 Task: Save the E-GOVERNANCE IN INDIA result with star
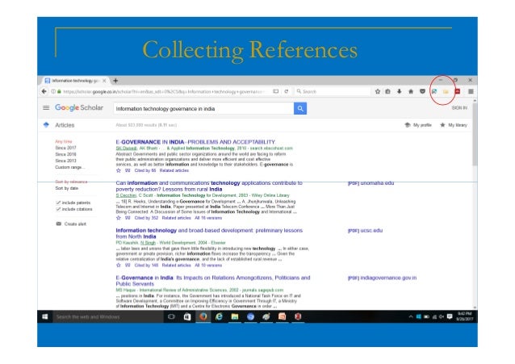pyautogui.click(x=119, y=170)
